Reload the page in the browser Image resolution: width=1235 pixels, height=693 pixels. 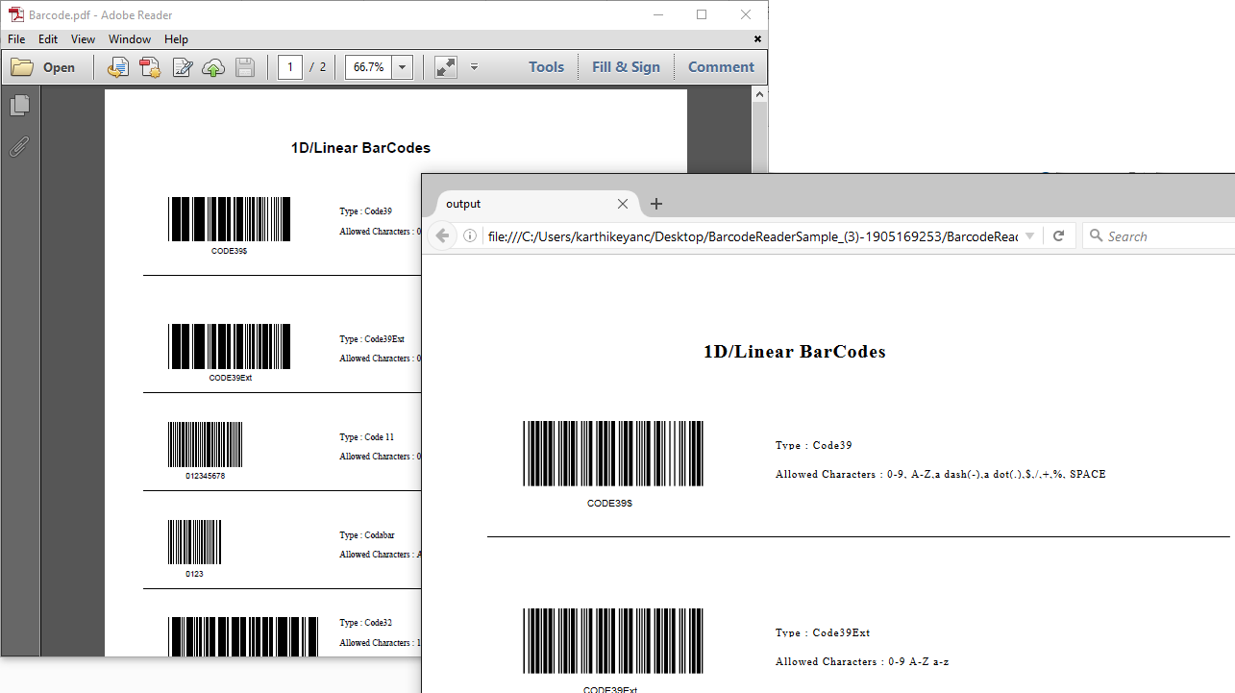1058,236
